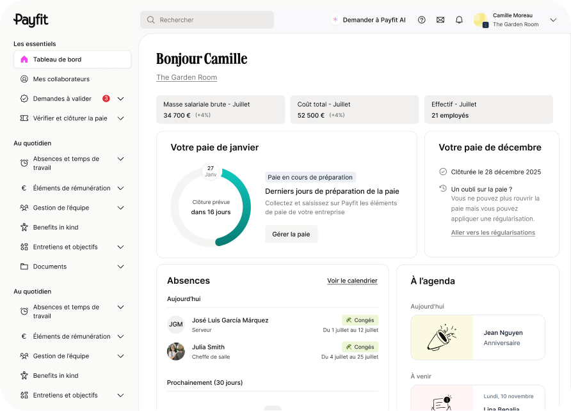The height and width of the screenshot is (411, 571).
Task: Click first Entretiens et objectifs icon
Action: click(x=24, y=247)
